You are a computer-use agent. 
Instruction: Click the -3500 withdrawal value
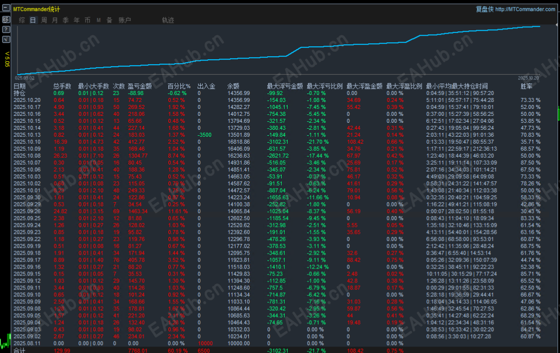[204, 135]
